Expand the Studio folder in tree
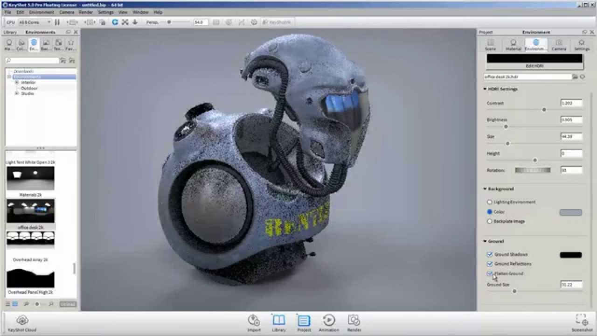 [17, 94]
